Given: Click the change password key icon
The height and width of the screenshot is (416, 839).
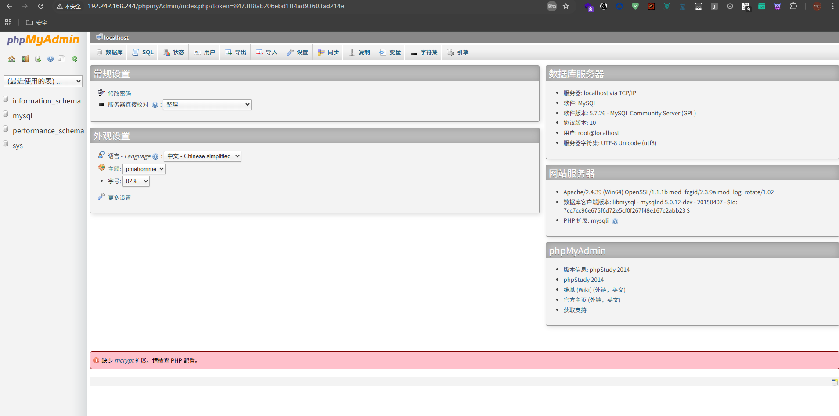Looking at the screenshot, I should click(x=101, y=92).
